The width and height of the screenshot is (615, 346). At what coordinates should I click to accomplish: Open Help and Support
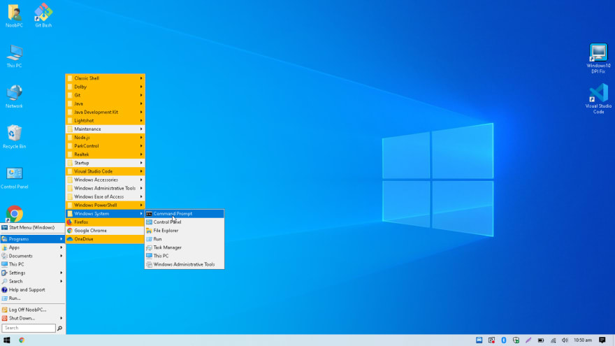point(33,290)
